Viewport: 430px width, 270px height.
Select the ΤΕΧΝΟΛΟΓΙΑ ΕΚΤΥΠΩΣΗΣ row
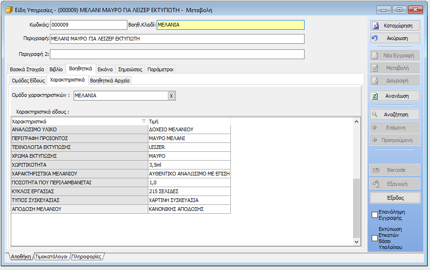tap(80, 147)
